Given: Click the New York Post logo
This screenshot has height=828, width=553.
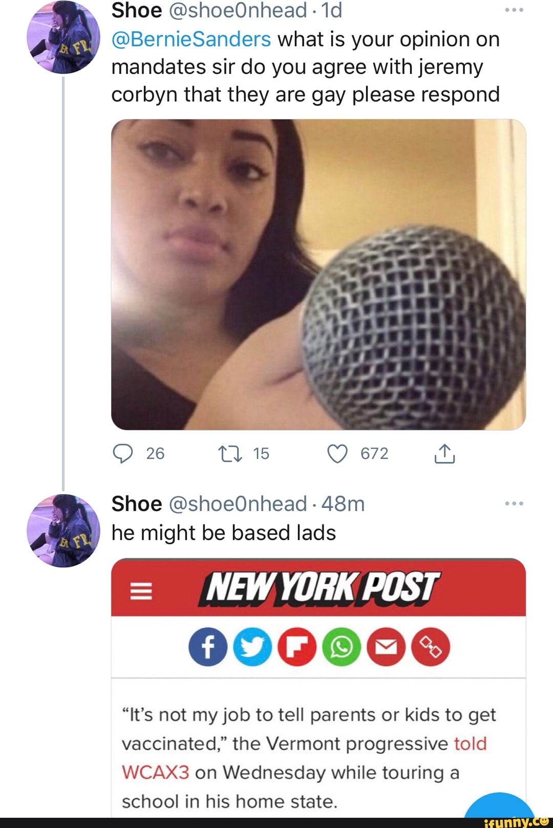Looking at the screenshot, I should pyautogui.click(x=320, y=588).
